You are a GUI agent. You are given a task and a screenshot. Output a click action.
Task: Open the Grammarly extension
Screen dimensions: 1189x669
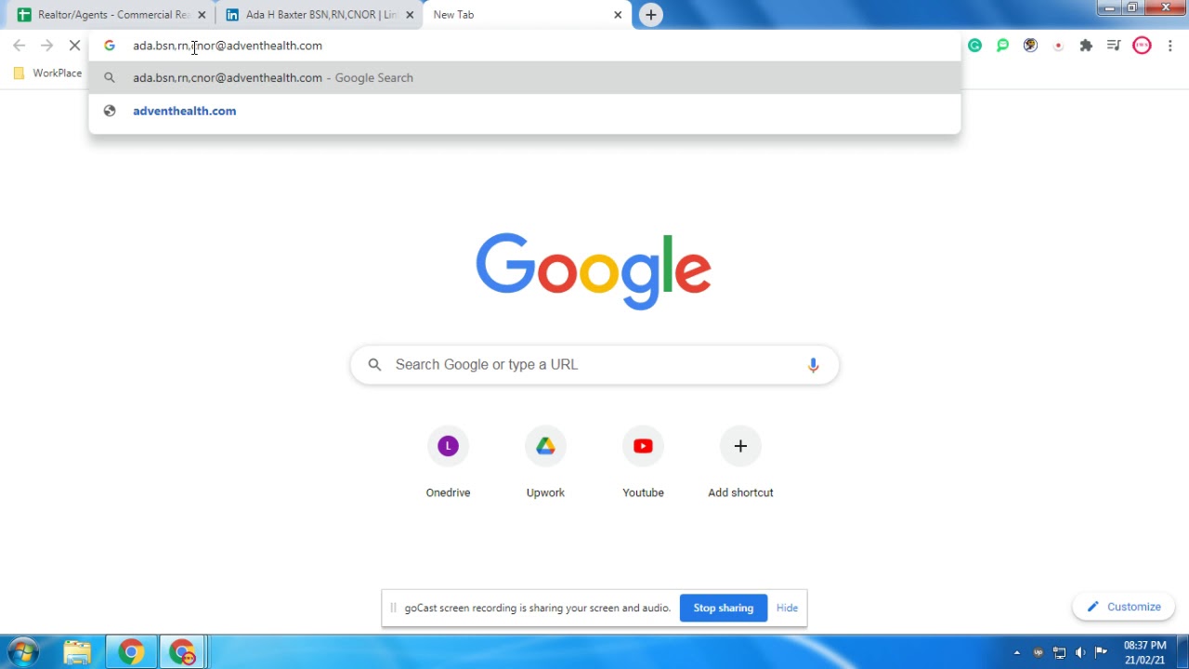pos(974,46)
